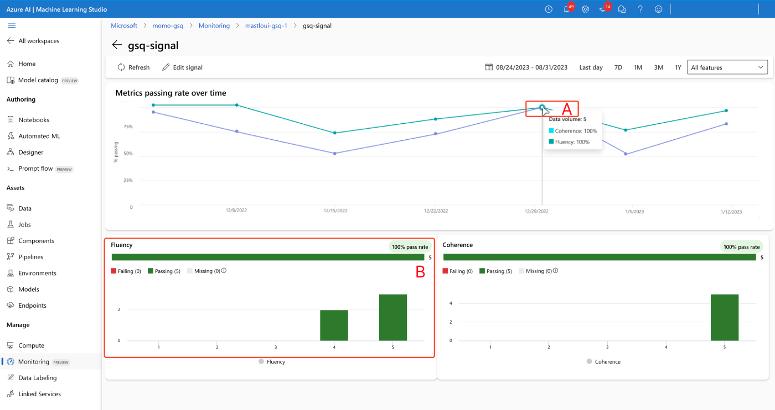The width and height of the screenshot is (775, 410).
Task: Toggle Missing legend in Fluency chart
Action: (x=203, y=271)
